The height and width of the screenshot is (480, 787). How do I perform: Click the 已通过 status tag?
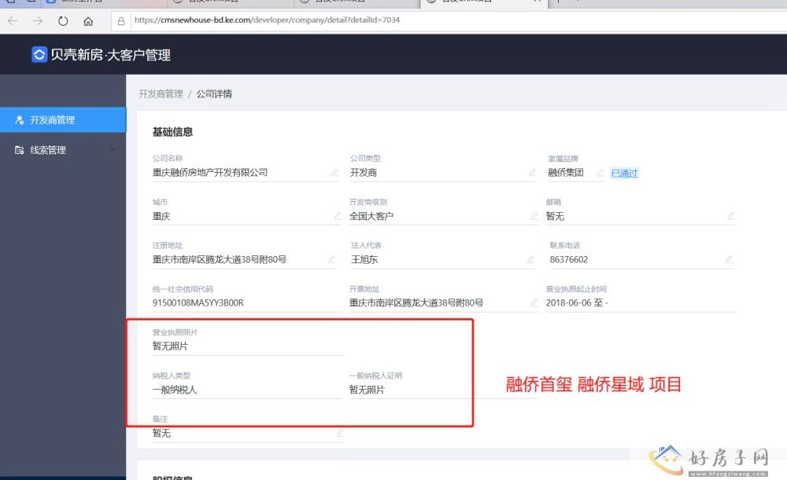[x=624, y=174]
